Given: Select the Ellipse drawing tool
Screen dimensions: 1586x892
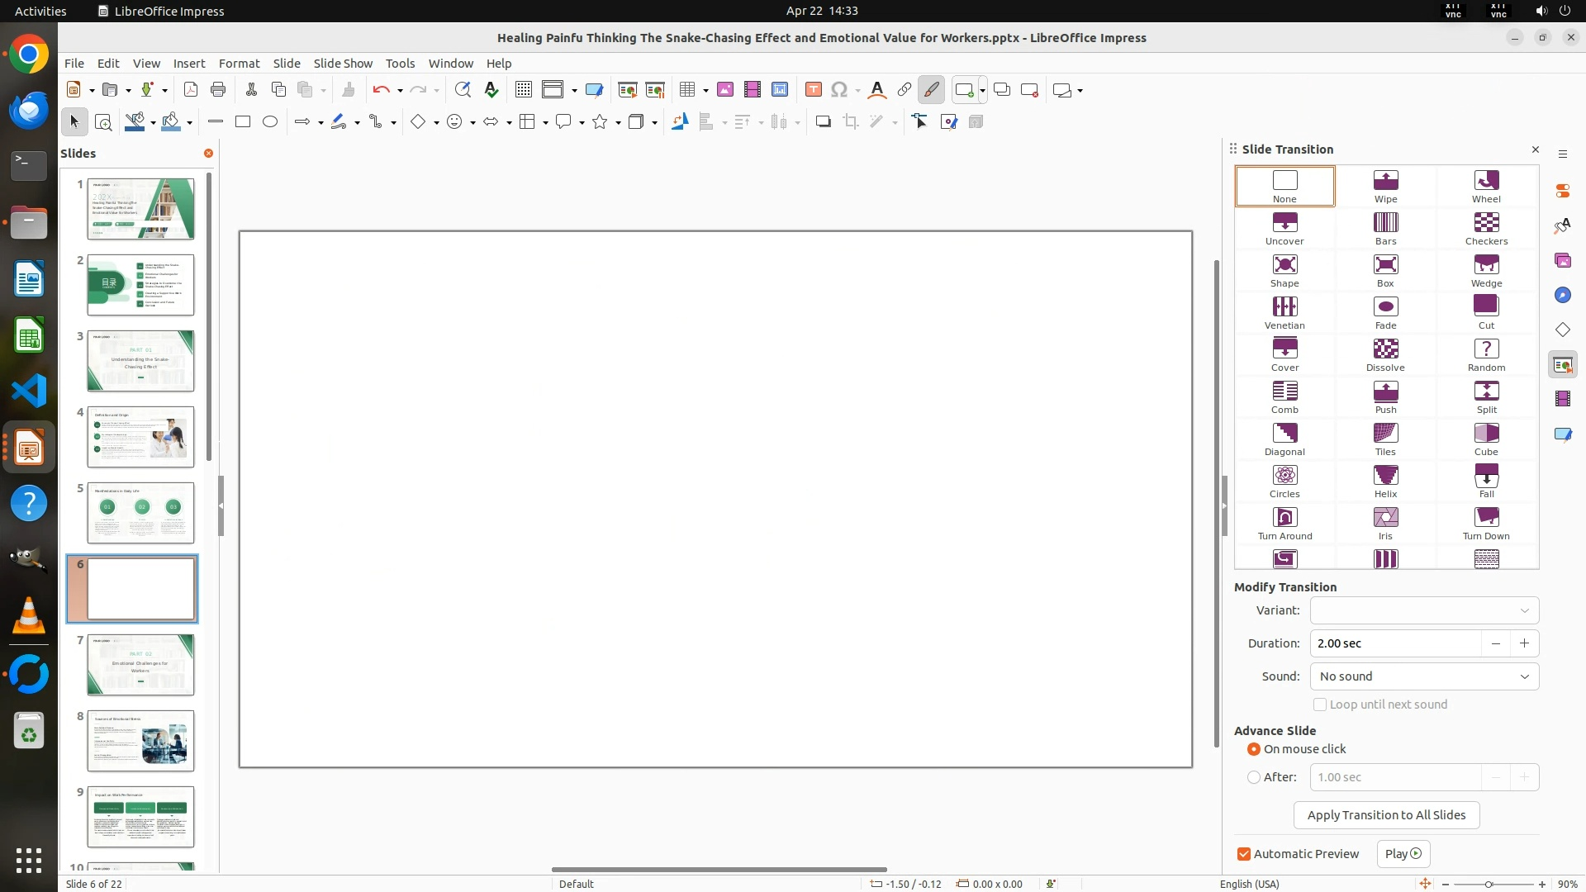Looking at the screenshot, I should [x=270, y=122].
